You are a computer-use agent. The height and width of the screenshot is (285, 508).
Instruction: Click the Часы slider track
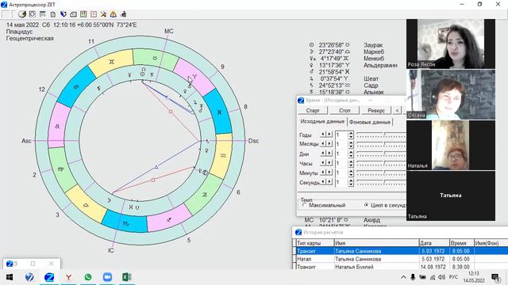pos(381,163)
